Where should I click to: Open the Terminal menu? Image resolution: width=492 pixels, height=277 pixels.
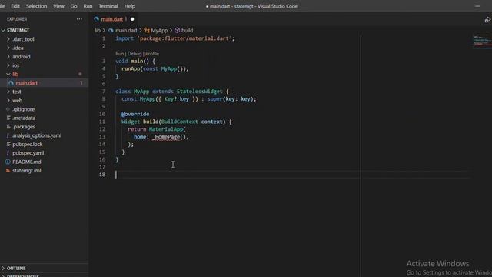pyautogui.click(x=108, y=6)
